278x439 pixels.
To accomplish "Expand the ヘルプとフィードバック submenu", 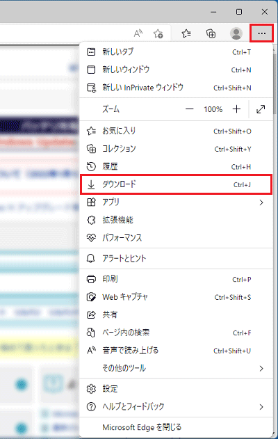I will tap(177, 407).
